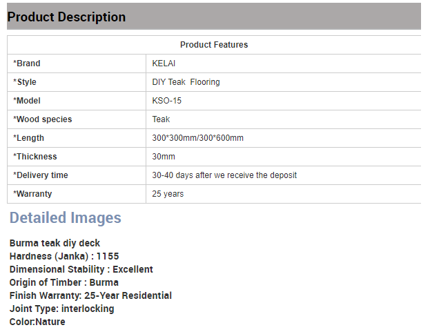Click the Detailed Images heading
This screenshot has height=332, width=430.
pyautogui.click(x=66, y=217)
